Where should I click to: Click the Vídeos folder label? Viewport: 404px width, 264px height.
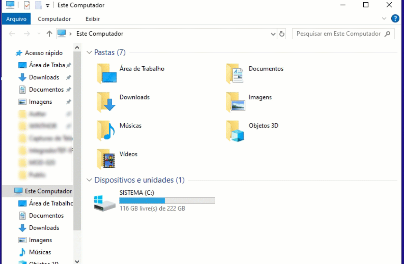(128, 154)
